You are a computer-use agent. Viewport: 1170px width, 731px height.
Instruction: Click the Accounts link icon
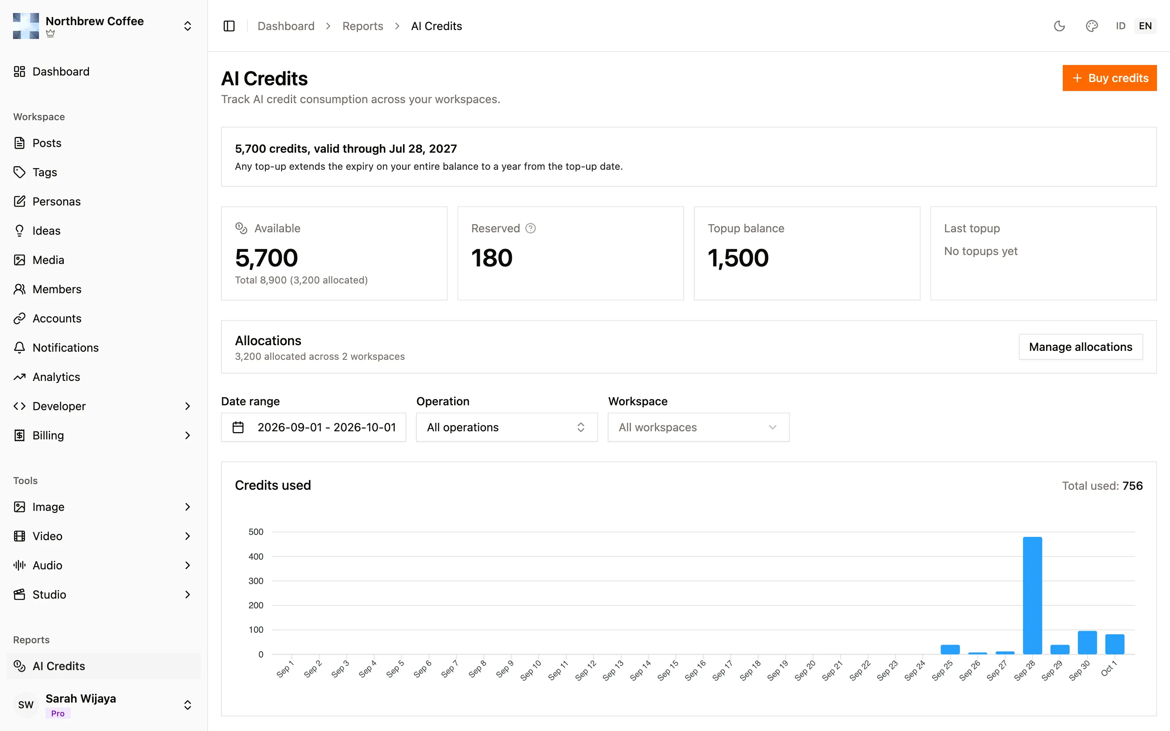[19, 319]
